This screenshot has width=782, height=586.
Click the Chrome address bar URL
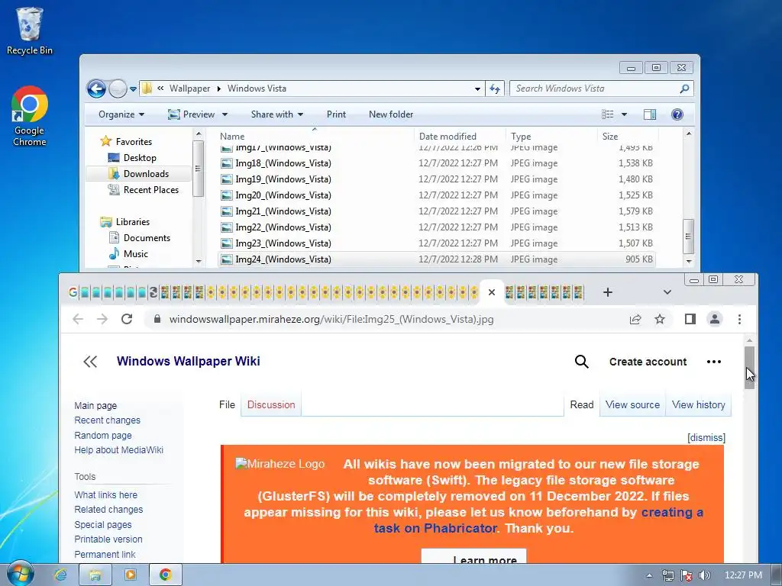(x=331, y=320)
